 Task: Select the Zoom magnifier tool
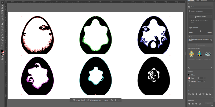tap(2, 45)
